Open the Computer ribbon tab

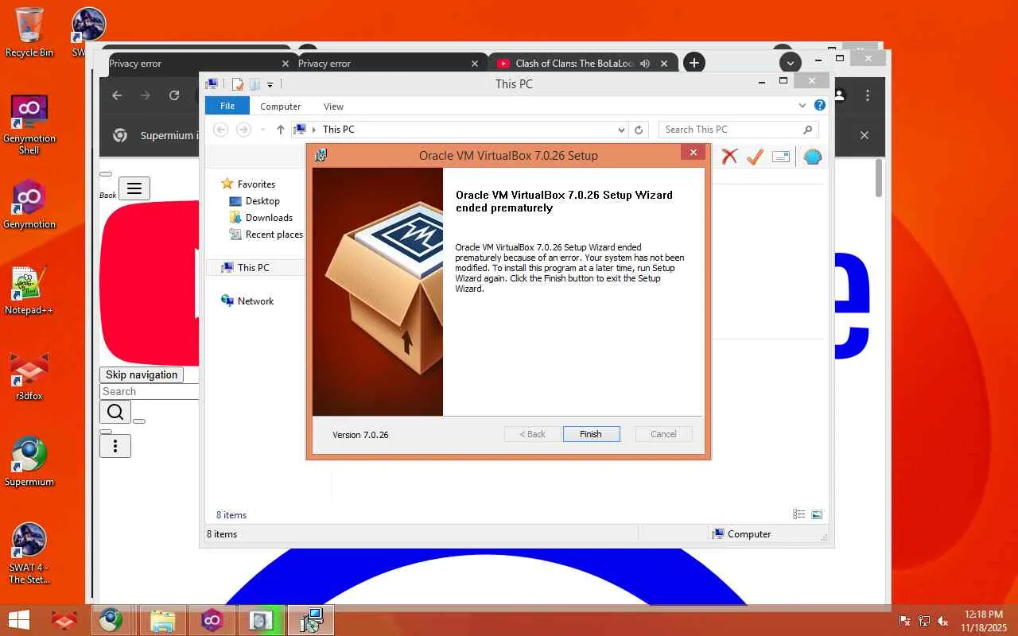click(281, 107)
